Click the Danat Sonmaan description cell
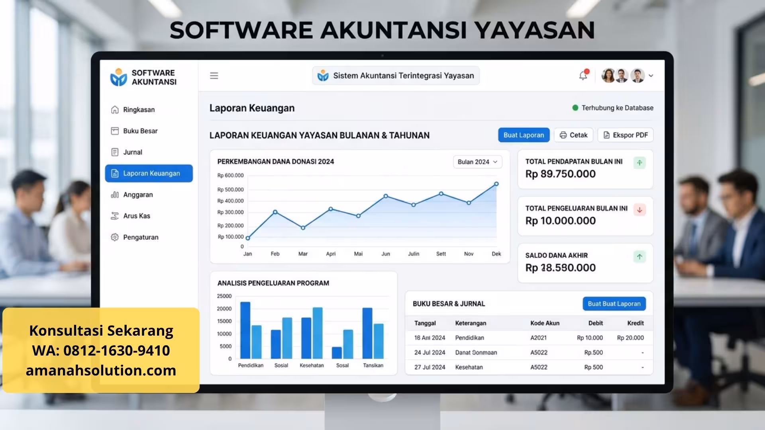The image size is (765, 430). click(x=476, y=352)
